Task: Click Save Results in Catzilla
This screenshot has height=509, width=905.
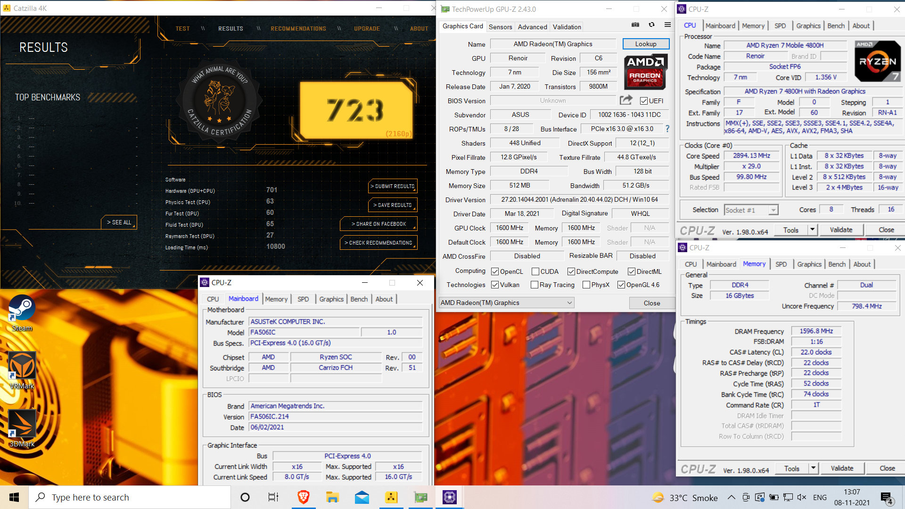Action: point(393,205)
